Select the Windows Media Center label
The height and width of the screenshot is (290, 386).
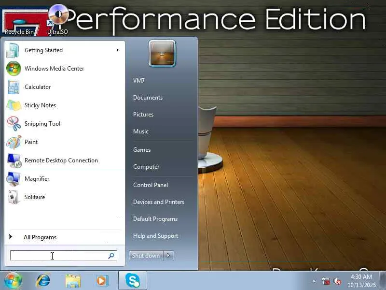click(55, 69)
